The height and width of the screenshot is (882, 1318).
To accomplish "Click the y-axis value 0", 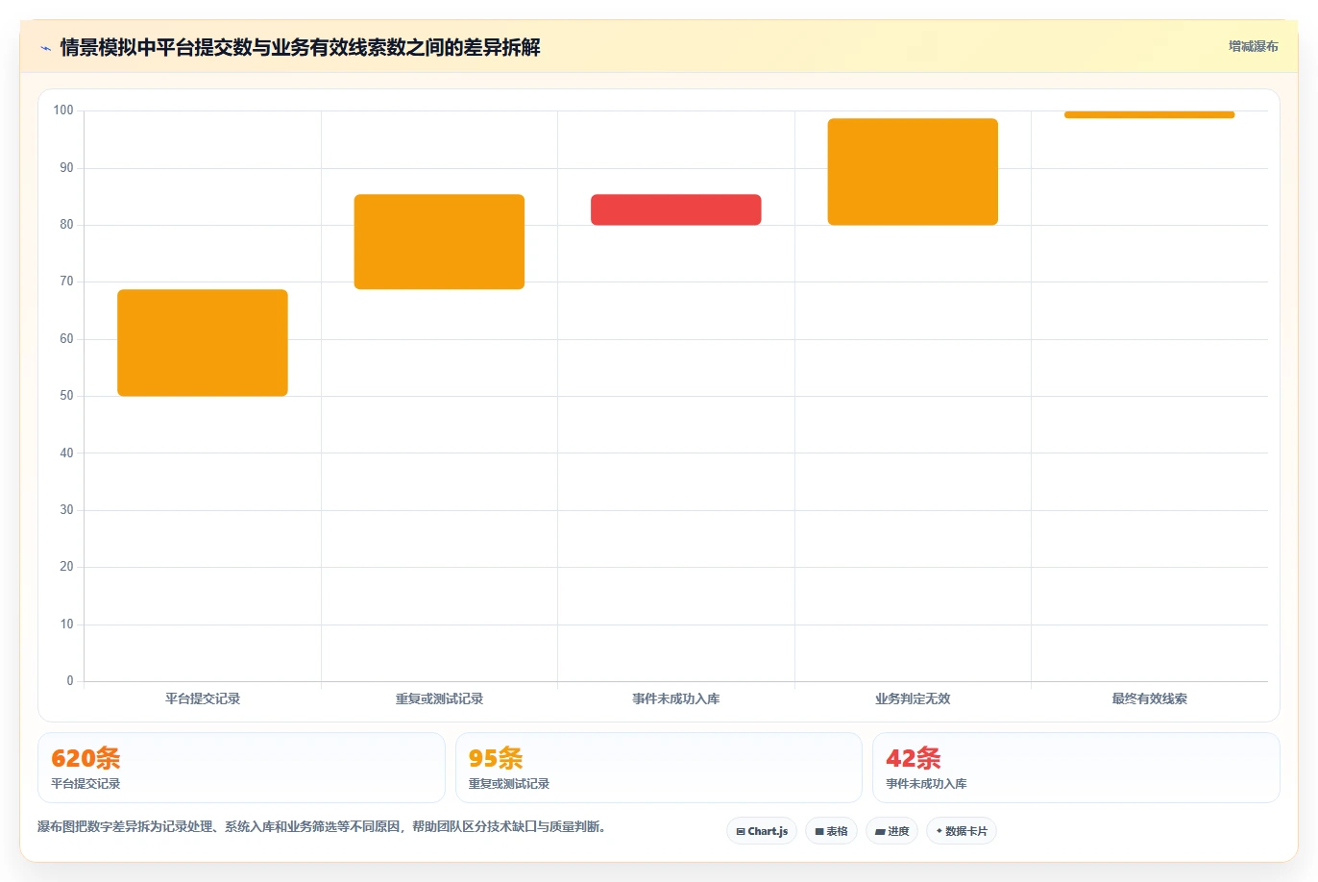I will [x=70, y=681].
